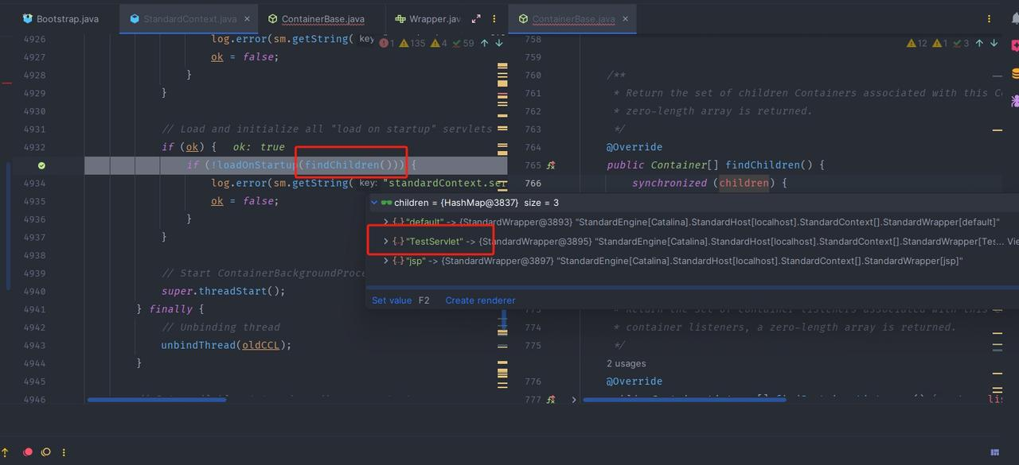The width and height of the screenshot is (1019, 465).
Task: Click the Set value link
Action: [x=392, y=300]
